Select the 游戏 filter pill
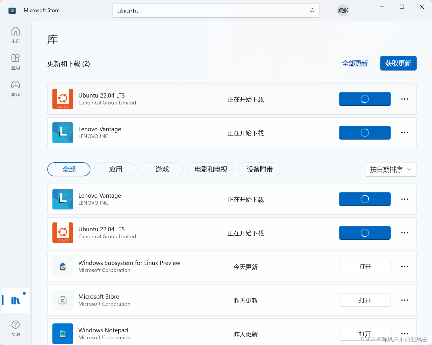 tap(162, 169)
